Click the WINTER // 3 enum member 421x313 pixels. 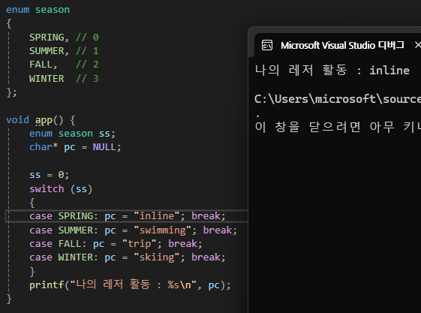[64, 78]
